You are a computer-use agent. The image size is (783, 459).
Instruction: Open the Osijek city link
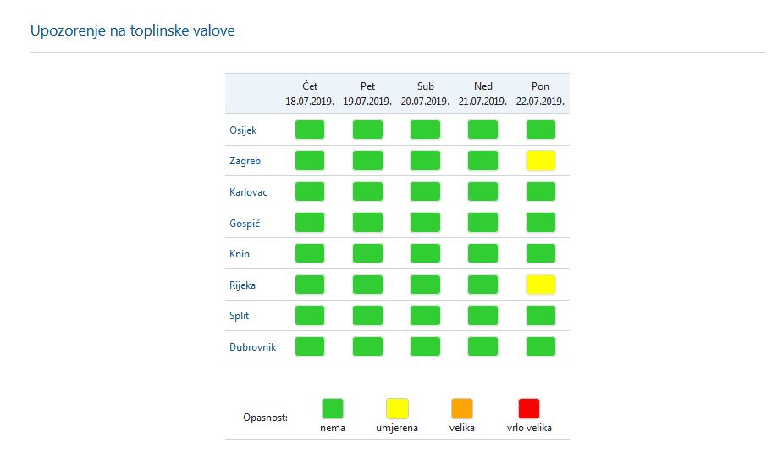pos(243,130)
